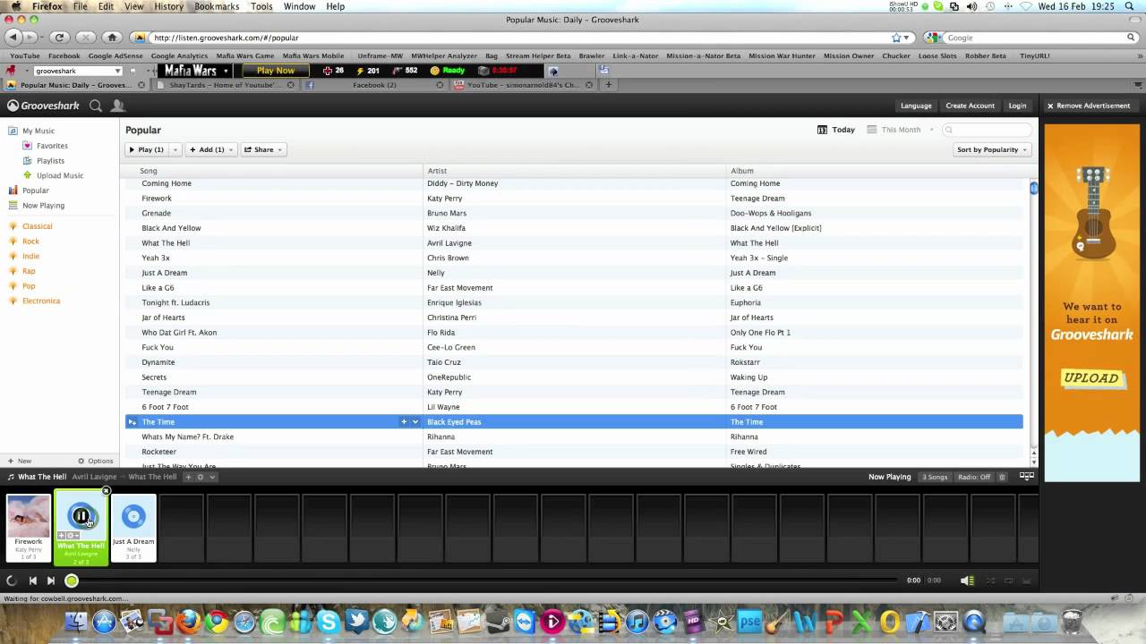Select the Just A Dream queue tile
The image size is (1146, 644).
coord(133,528)
